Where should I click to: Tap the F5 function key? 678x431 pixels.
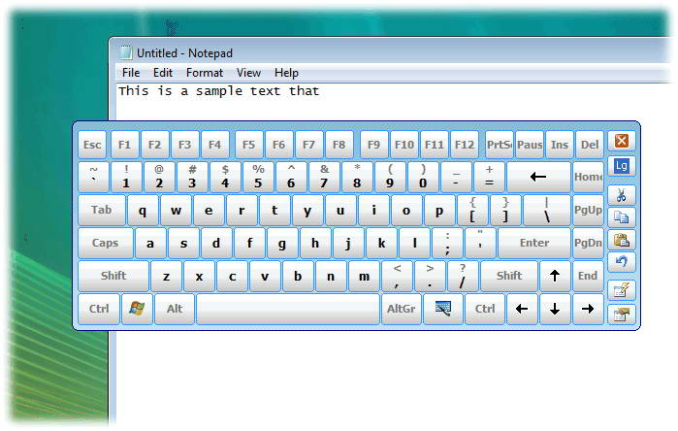click(248, 145)
